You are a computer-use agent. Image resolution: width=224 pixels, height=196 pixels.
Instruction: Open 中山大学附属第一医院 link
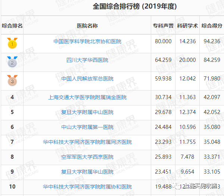[87, 127]
